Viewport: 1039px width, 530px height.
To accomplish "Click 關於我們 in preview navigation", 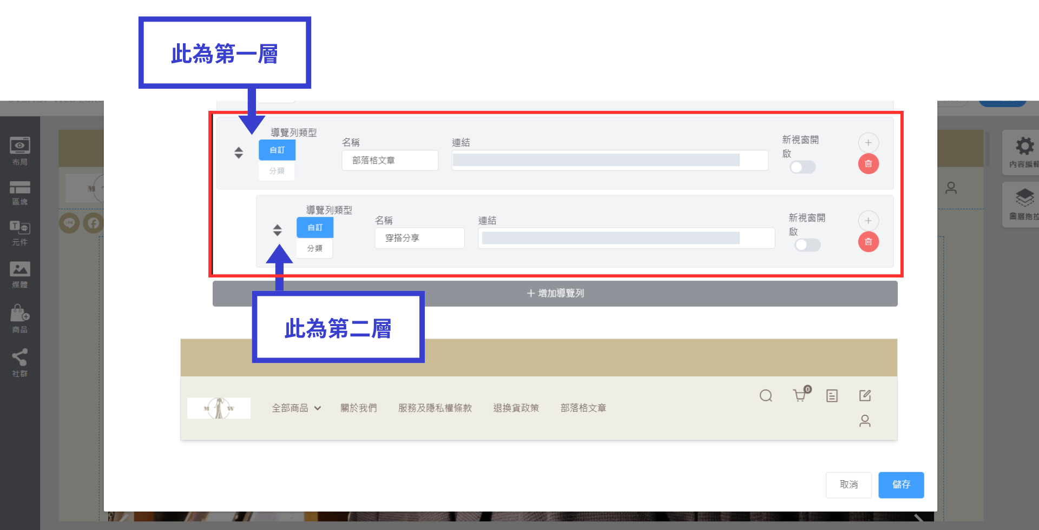I will click(359, 408).
